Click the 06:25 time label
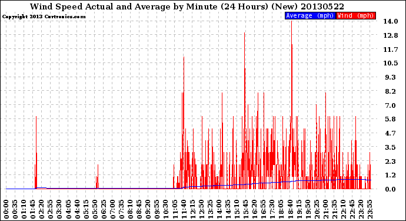Viewport: 406px width, 221px height. point(104,209)
